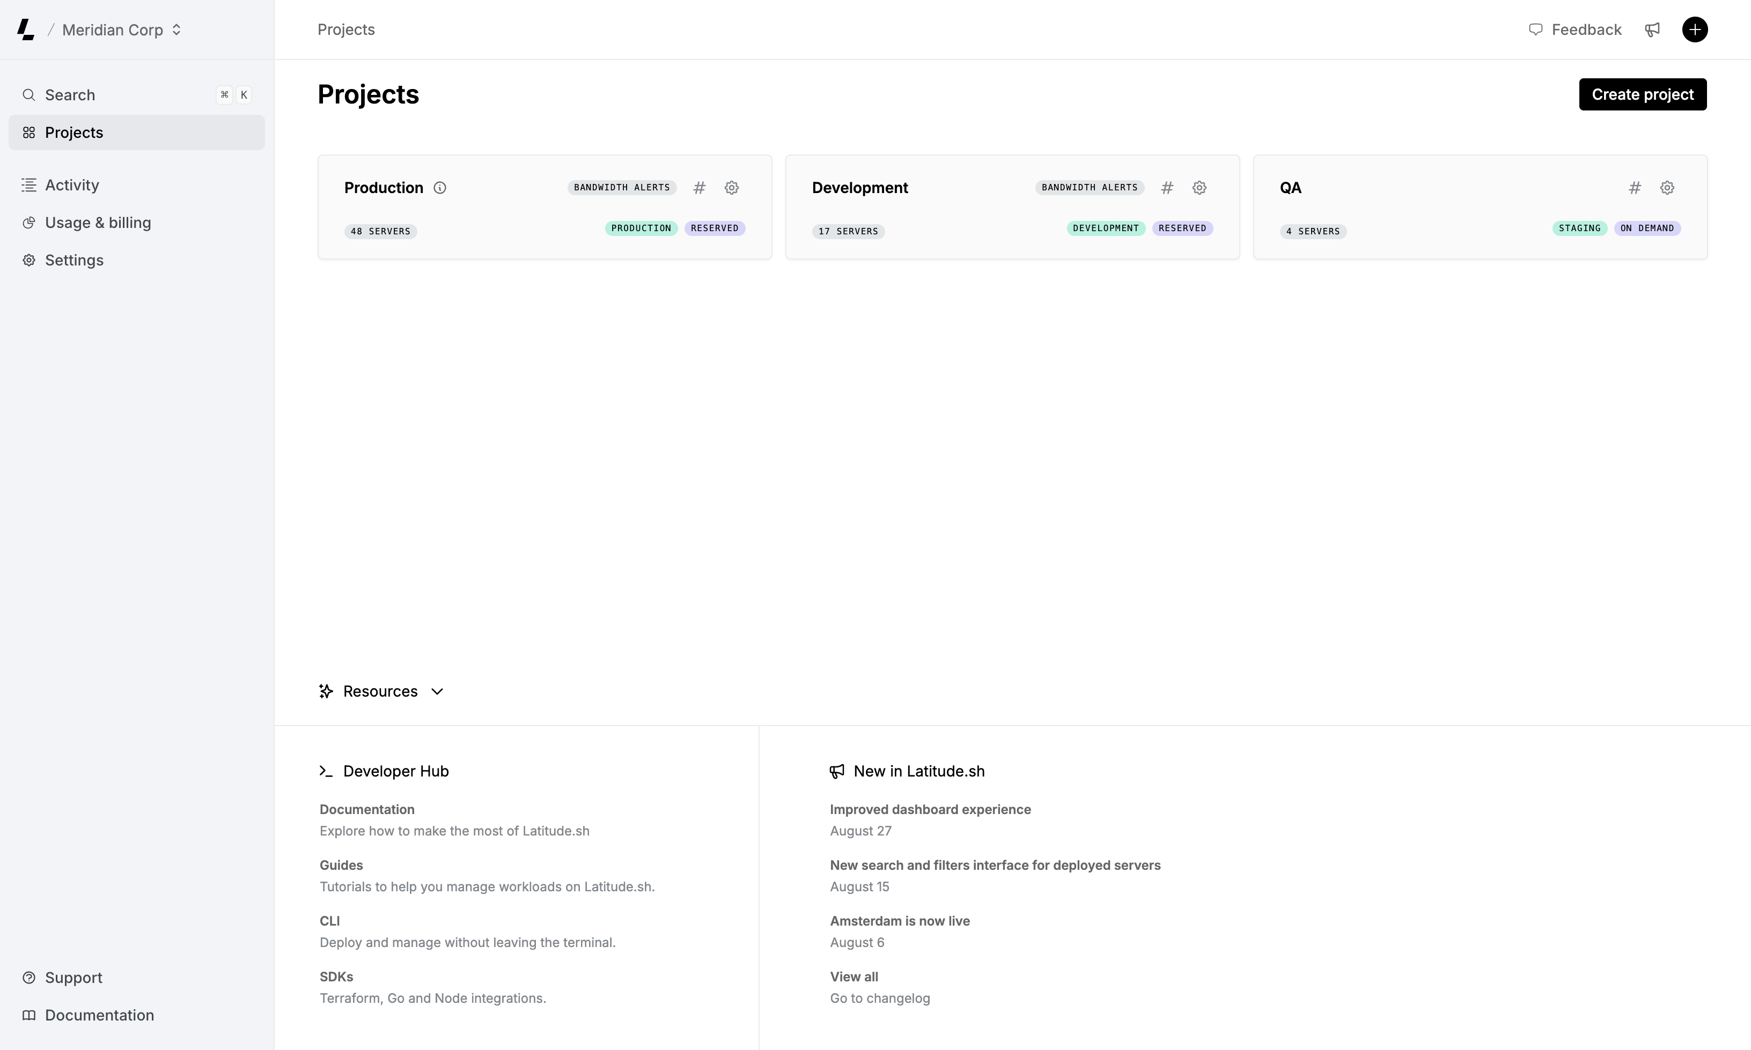This screenshot has height=1050, width=1751.
Task: Click the Search field in sidebar
Action: [x=136, y=95]
